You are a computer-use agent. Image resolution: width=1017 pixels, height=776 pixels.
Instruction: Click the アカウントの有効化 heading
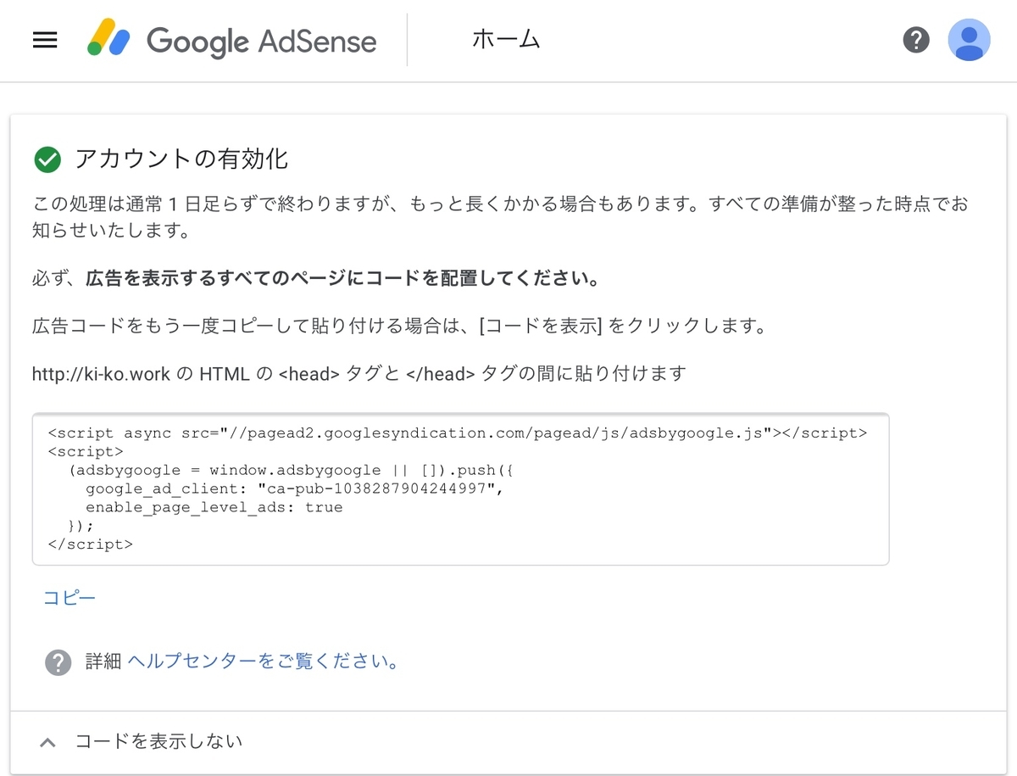(x=181, y=159)
